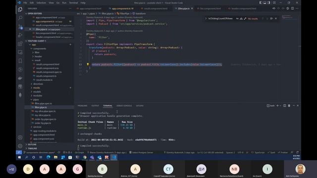
Task: Switch to the PROBLEMS panel tab
Action: (83, 106)
